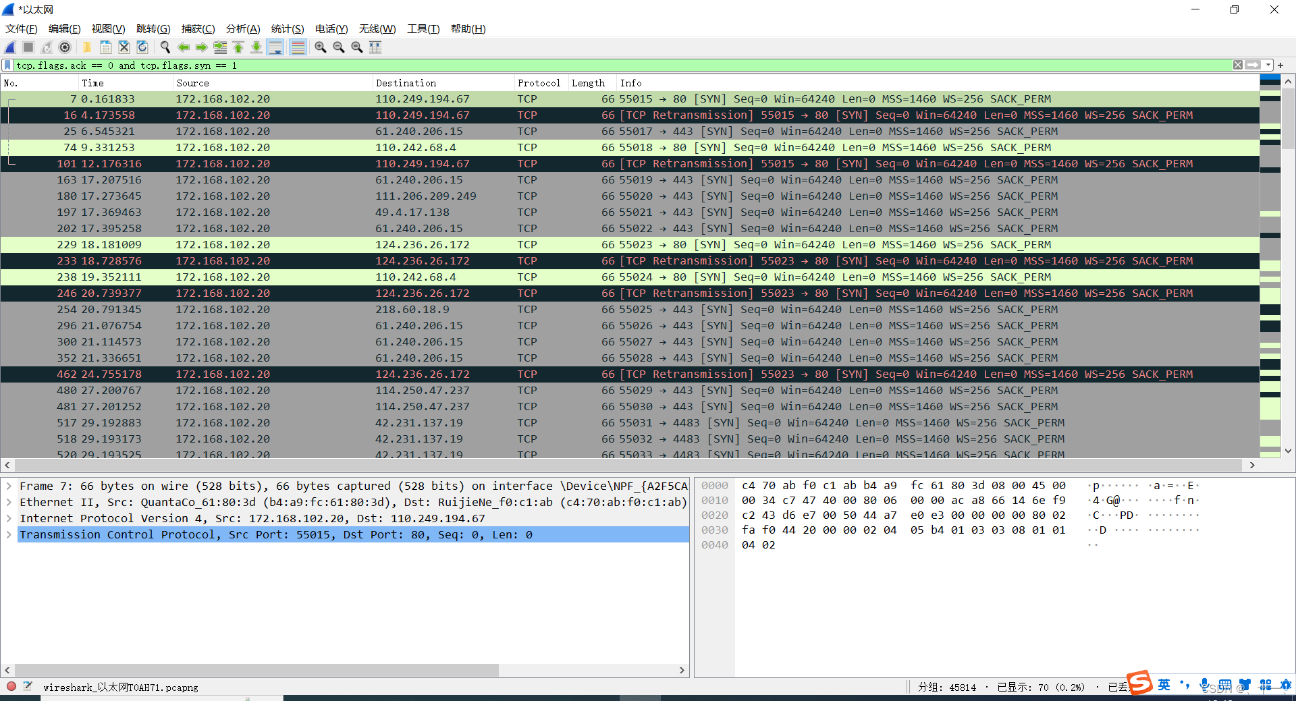Image resolution: width=1296 pixels, height=701 pixels.
Task: Open a capture file with folder icon
Action: [87, 47]
